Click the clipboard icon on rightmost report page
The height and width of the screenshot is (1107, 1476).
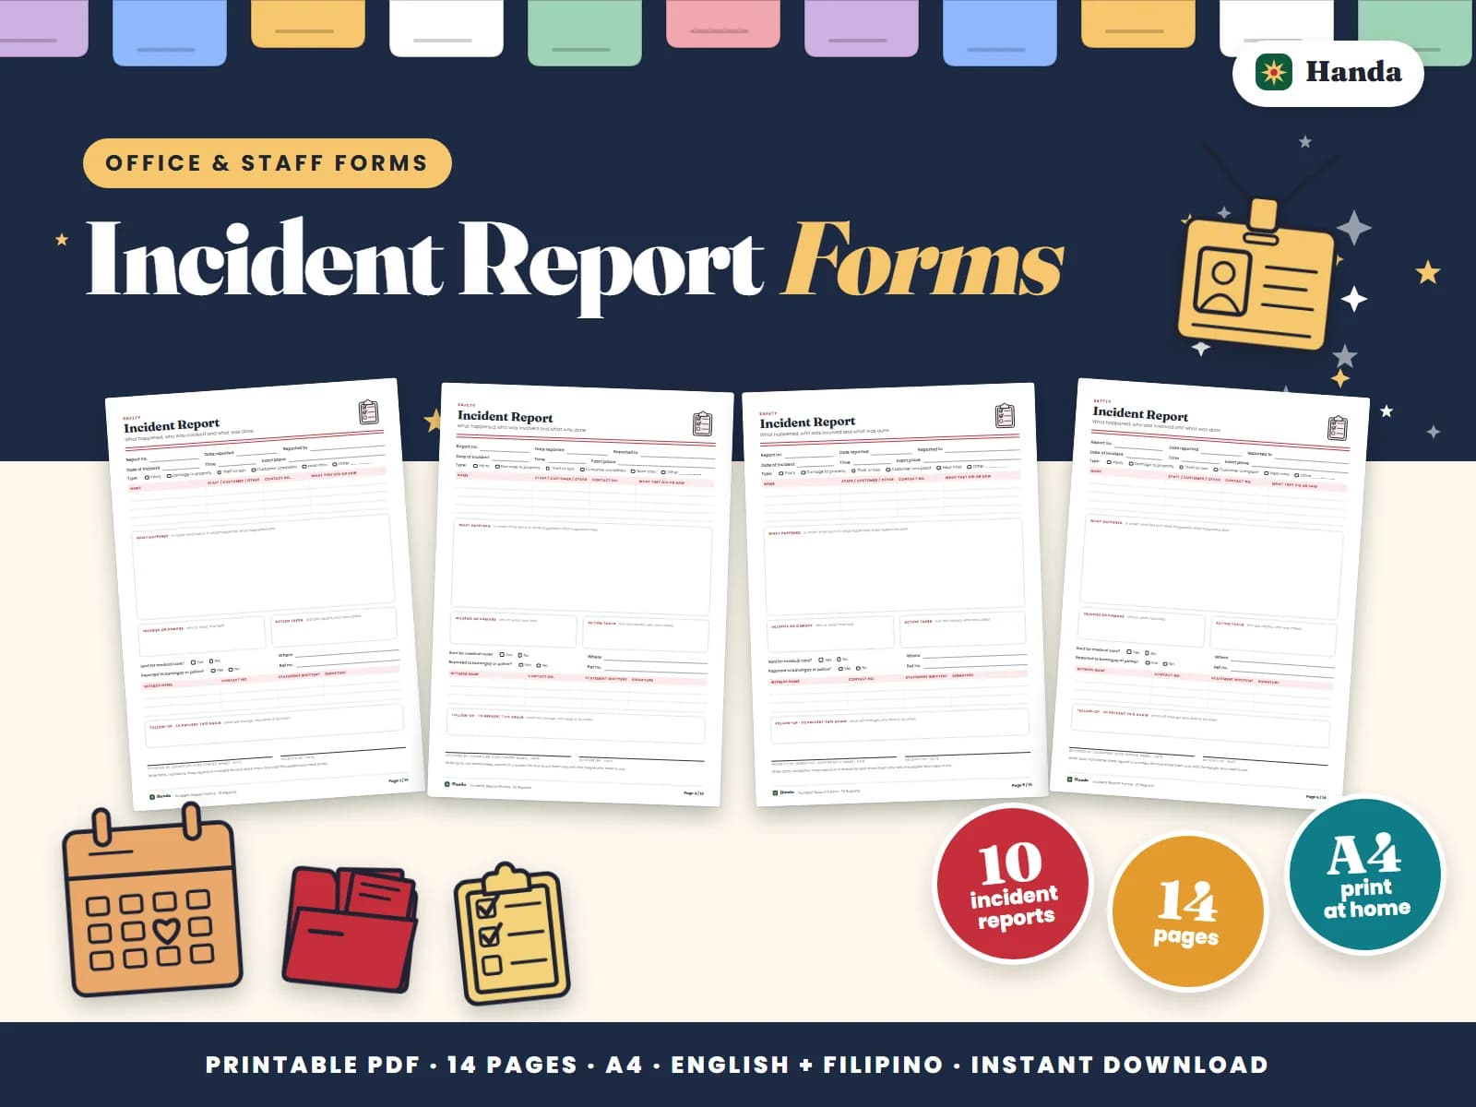[x=1338, y=427]
